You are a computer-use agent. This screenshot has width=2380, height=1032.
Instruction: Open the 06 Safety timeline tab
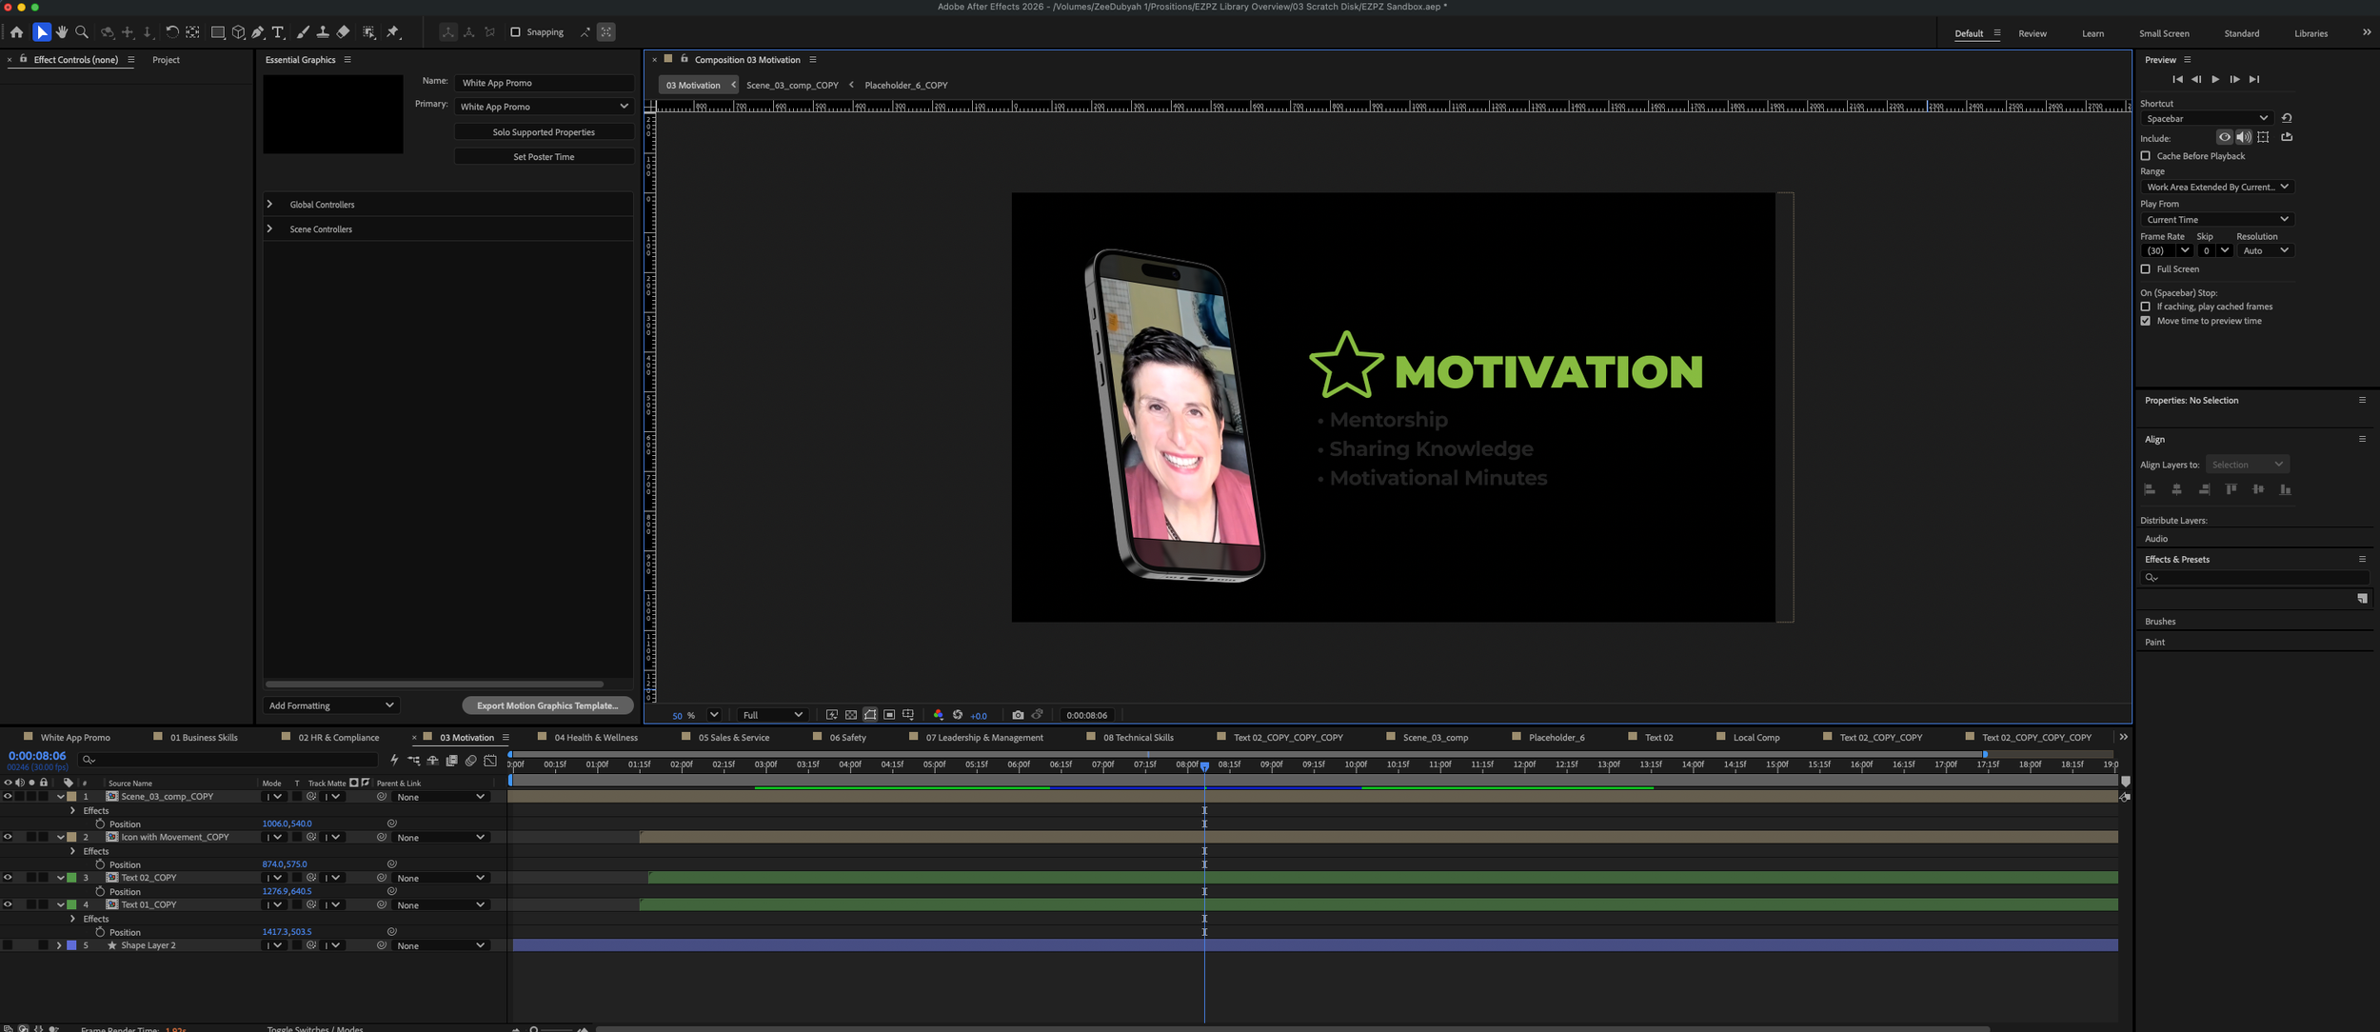tap(847, 738)
